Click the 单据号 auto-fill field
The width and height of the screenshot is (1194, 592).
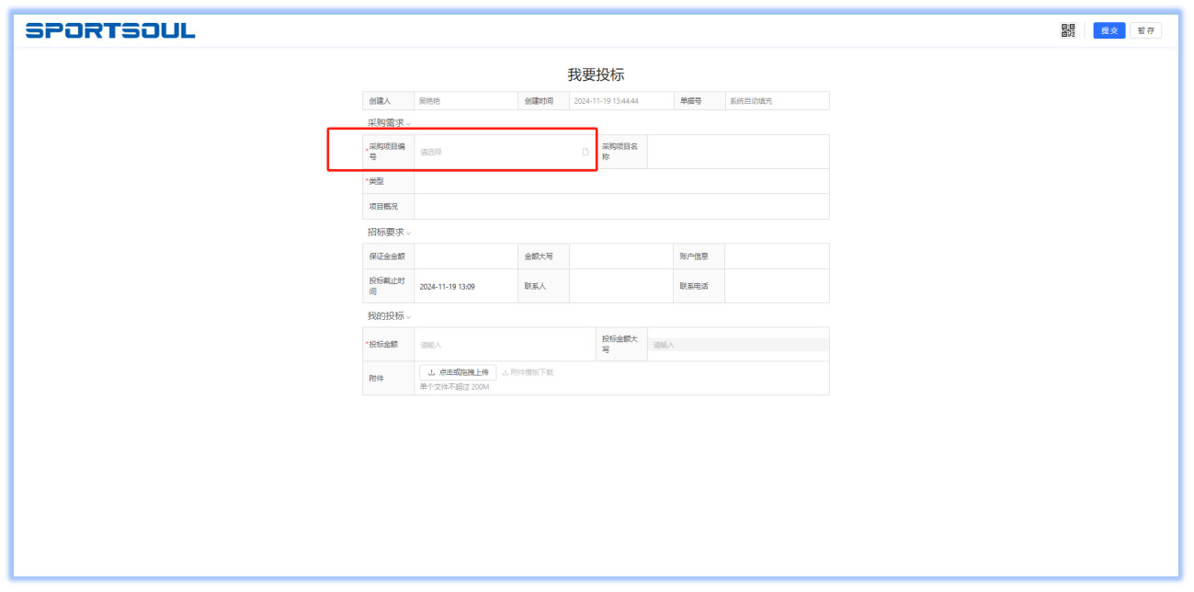776,101
